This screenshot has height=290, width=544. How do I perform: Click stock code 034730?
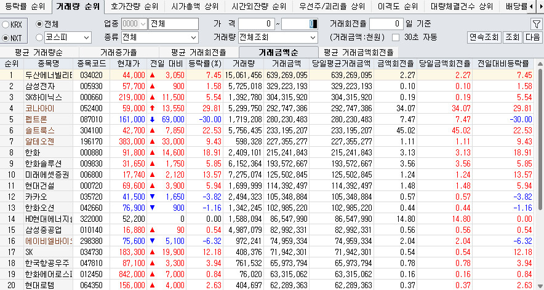(x=91, y=253)
